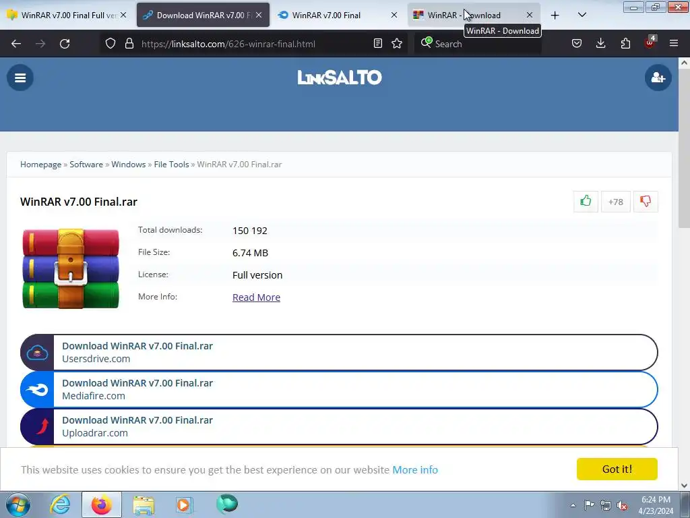
Task: Click the 6.74 MB file size value
Action: tap(250, 253)
